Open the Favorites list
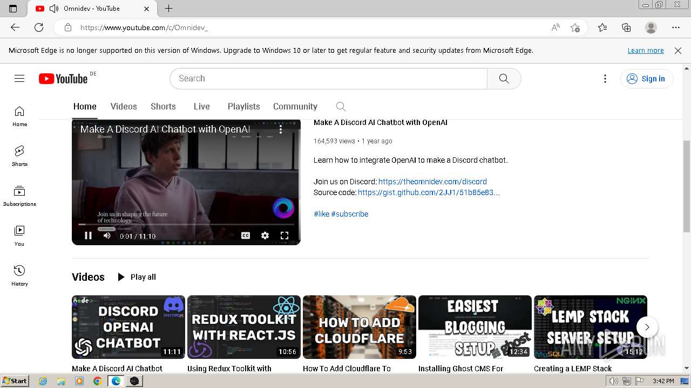The image size is (691, 388). tap(602, 27)
